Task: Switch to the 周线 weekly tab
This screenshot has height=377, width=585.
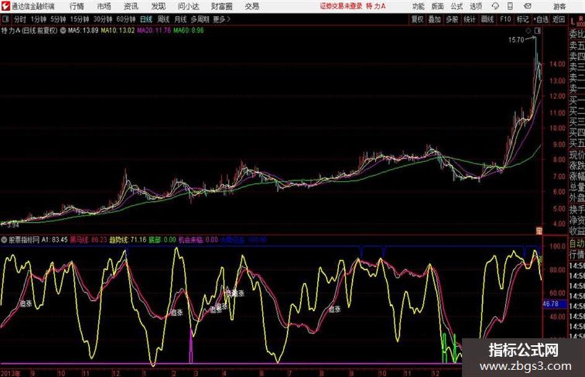Action: [163, 19]
